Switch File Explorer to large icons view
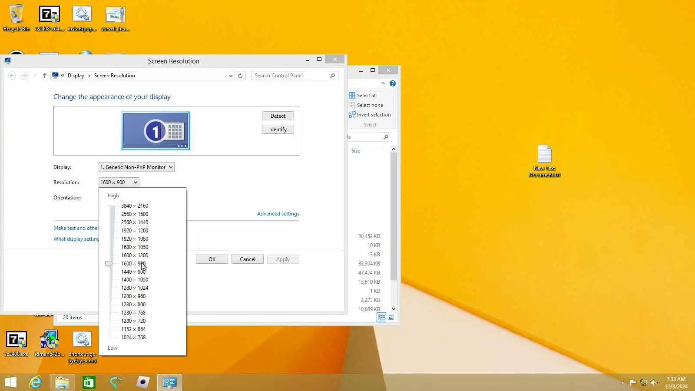Image resolution: width=695 pixels, height=391 pixels. pyautogui.click(x=391, y=318)
